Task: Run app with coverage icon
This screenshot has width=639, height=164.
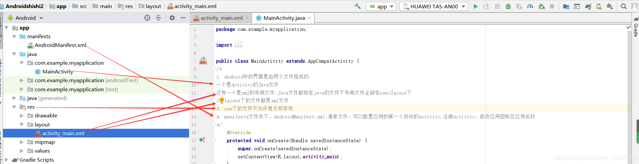Action: tap(519, 6)
